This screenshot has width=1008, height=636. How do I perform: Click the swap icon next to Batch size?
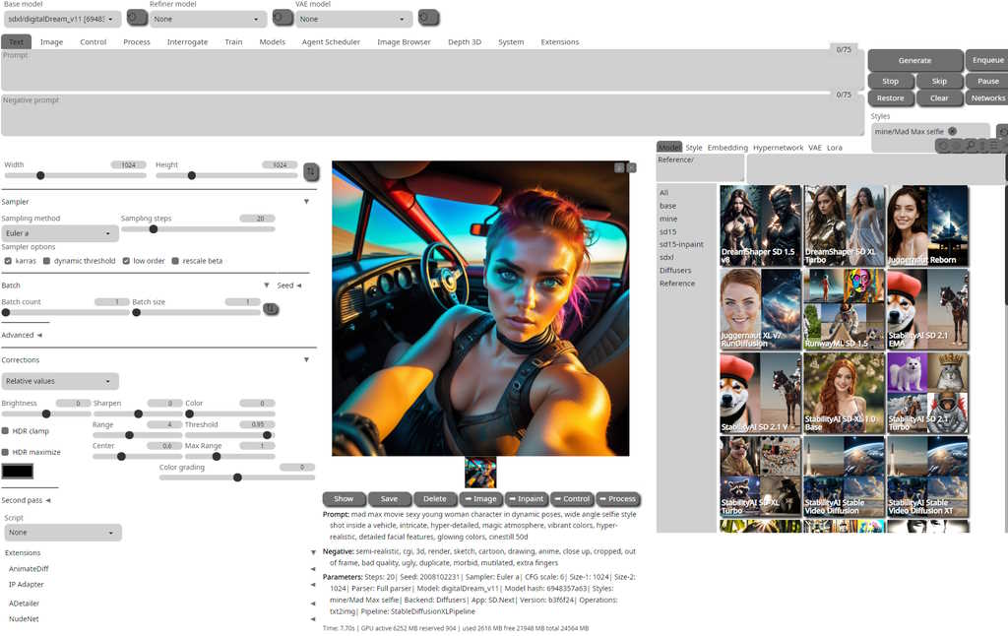pyautogui.click(x=270, y=309)
